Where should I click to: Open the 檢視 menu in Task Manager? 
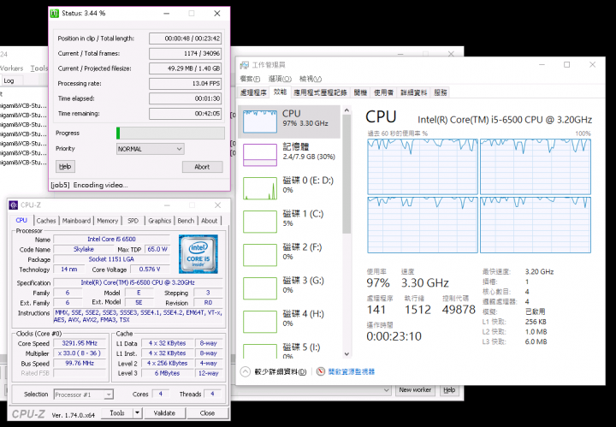tap(311, 79)
